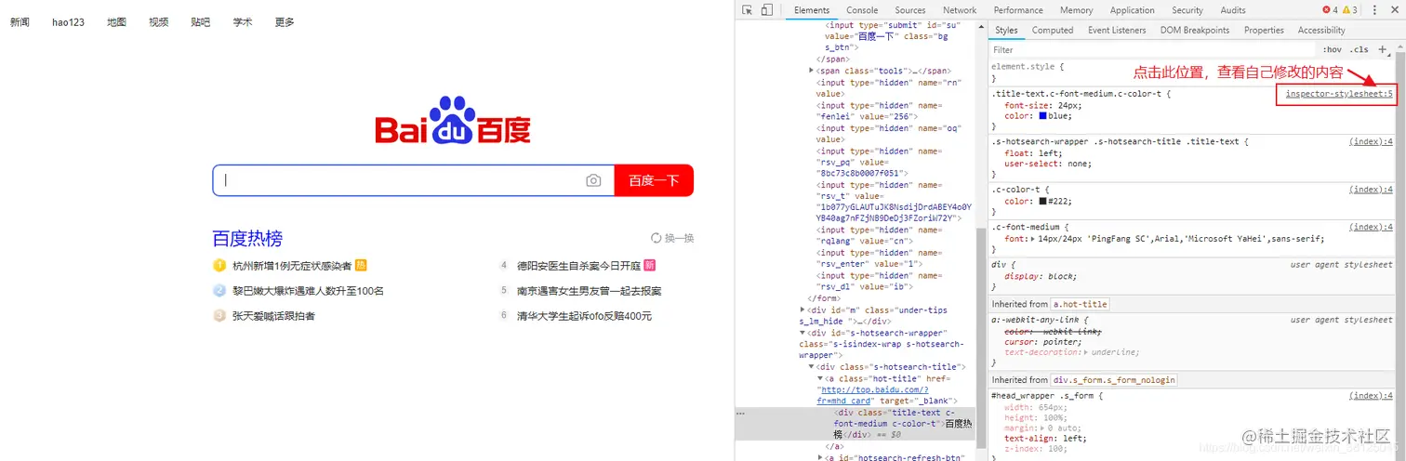
Task: Click the #222 color swatch in .c-color-t
Action: tap(1043, 201)
